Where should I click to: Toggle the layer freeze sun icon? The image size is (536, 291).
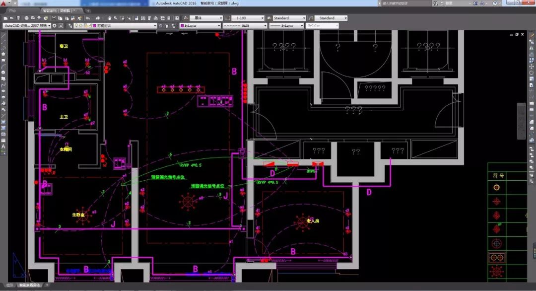[x=81, y=25]
